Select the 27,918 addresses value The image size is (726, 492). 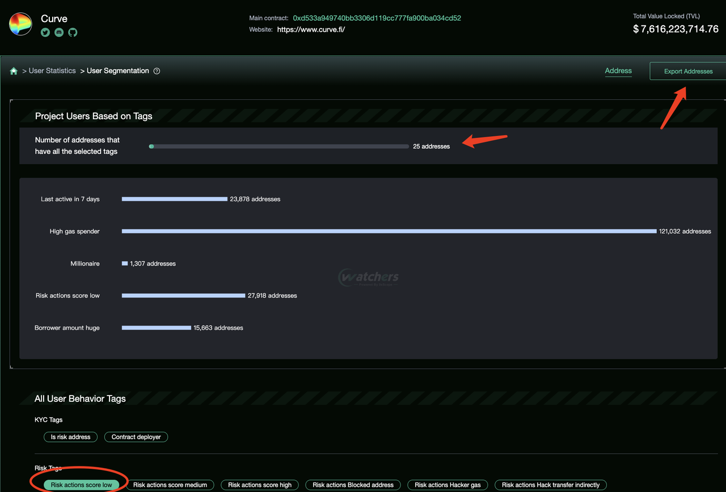272,296
